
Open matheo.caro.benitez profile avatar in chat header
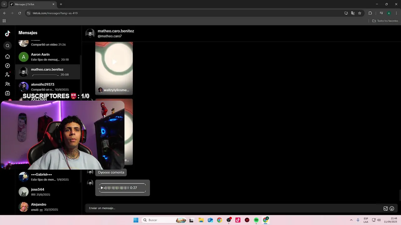(90, 33)
